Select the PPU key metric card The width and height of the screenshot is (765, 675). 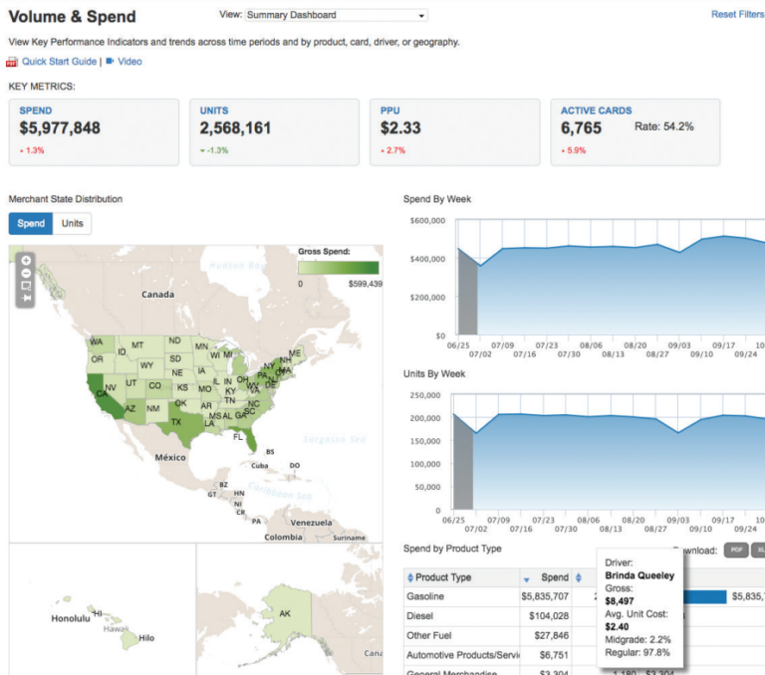coord(454,131)
